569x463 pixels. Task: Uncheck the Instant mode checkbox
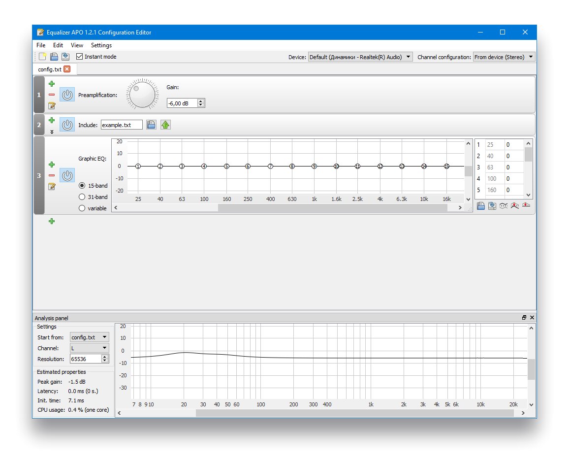(80, 57)
